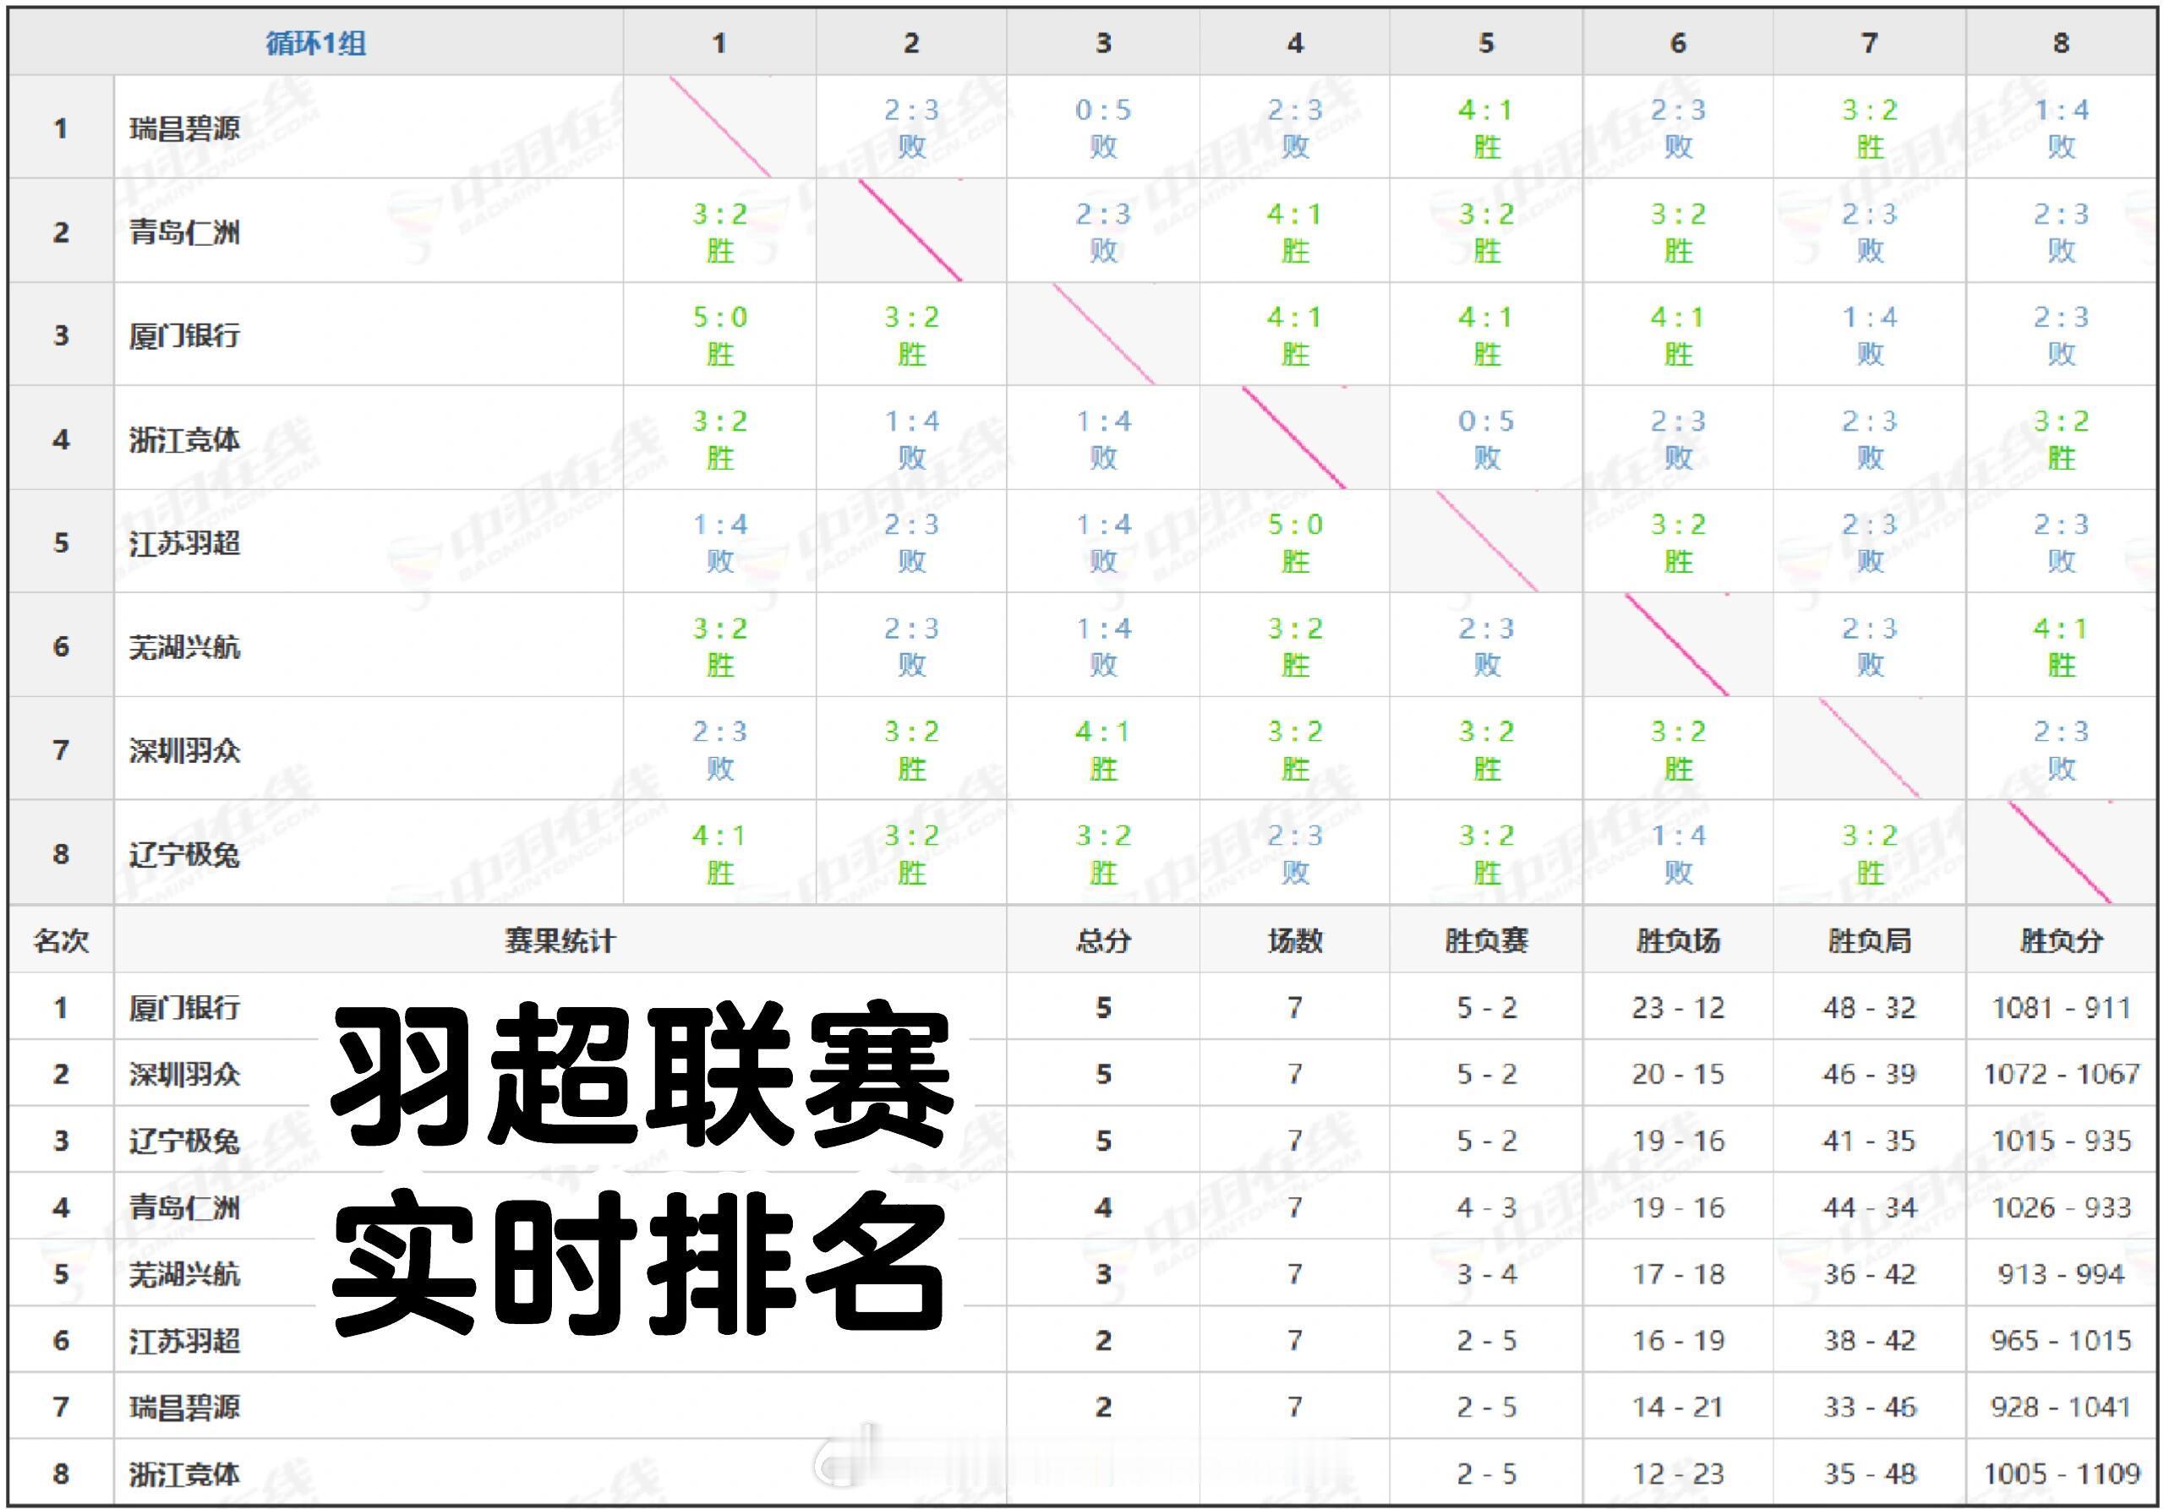Click the 0:5 败 result in 浙江竞体 row

tap(1485, 438)
